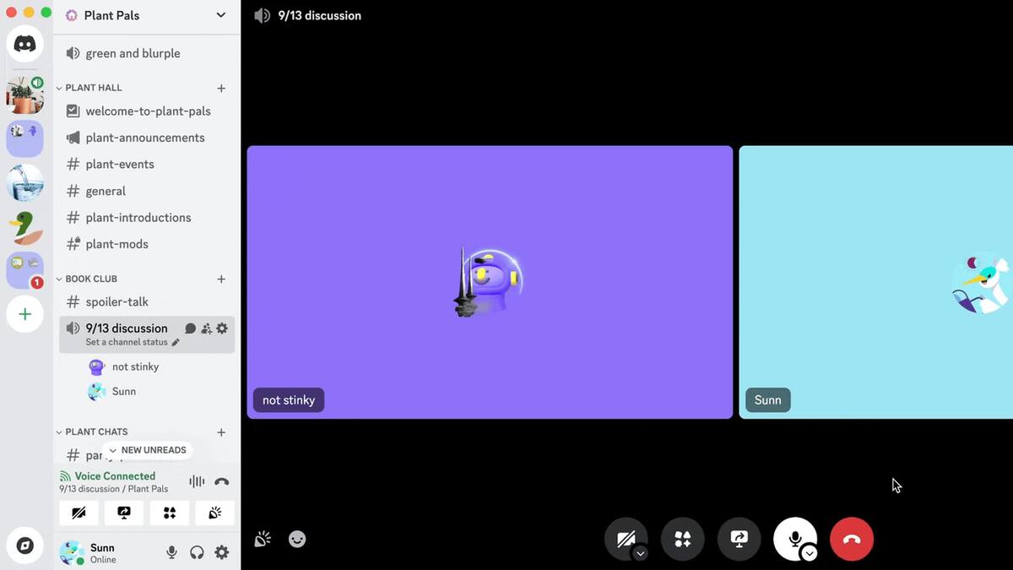Image resolution: width=1013 pixels, height=570 pixels.
Task: Open Discord home direct messages icon
Action: 25,44
